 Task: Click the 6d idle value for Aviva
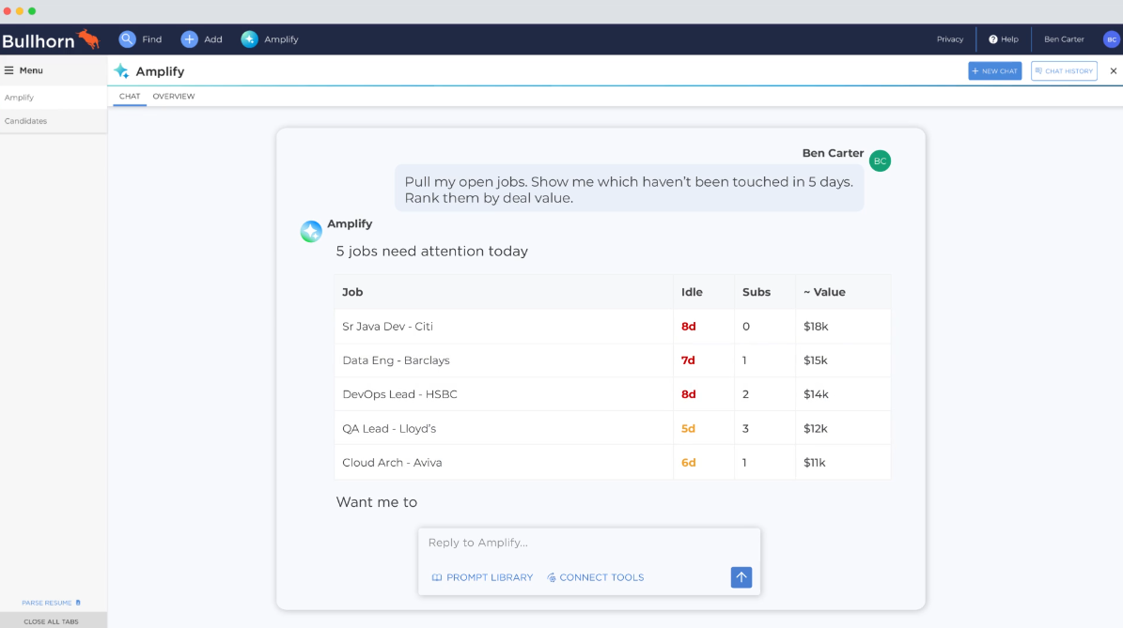688,462
